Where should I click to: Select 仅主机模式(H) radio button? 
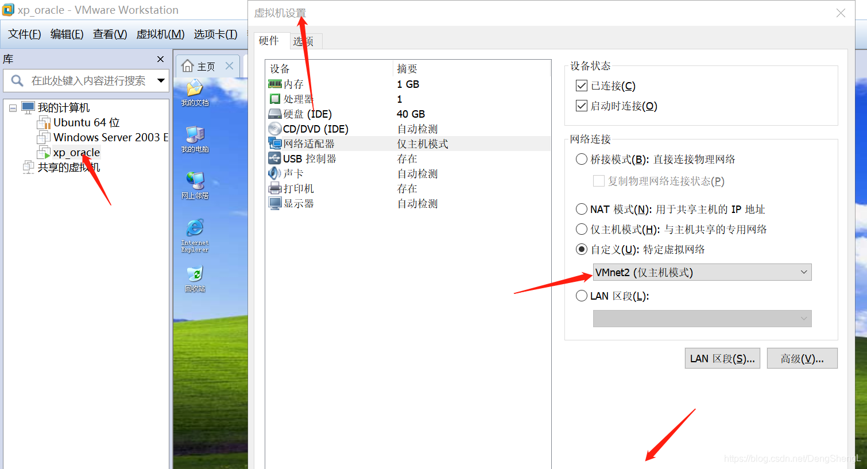[x=582, y=229]
